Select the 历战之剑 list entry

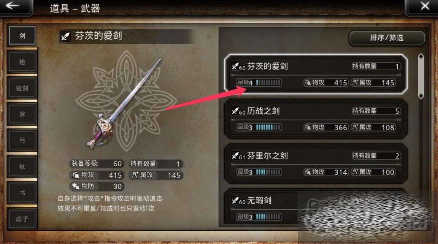pos(316,119)
